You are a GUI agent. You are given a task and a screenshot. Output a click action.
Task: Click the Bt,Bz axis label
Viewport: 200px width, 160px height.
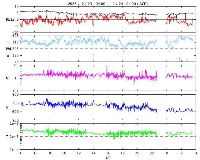pos(10,19)
